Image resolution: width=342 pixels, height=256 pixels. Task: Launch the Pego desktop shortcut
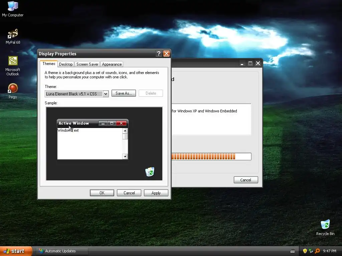(13, 91)
